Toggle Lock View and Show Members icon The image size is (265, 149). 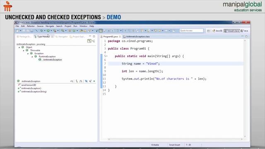point(72,81)
